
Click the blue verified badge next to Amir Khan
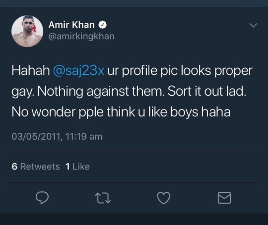(x=103, y=25)
